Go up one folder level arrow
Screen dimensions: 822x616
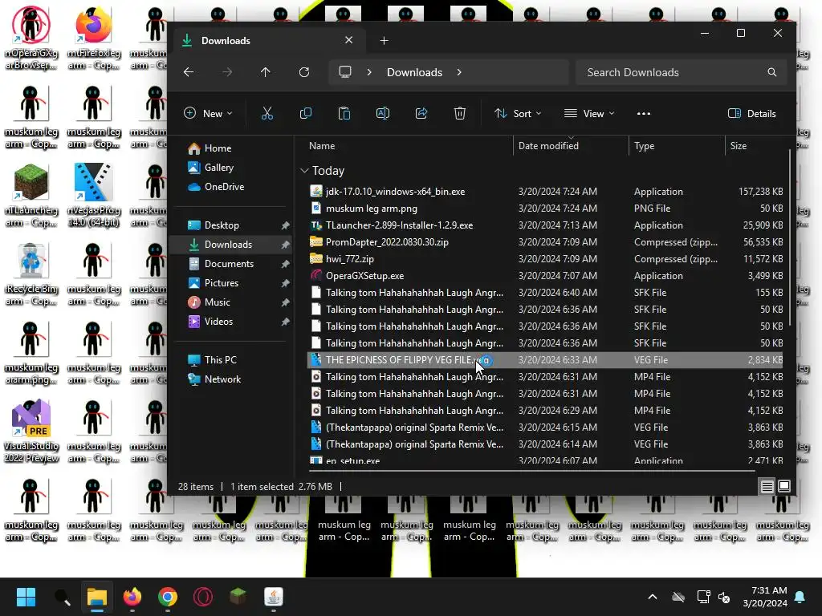(265, 72)
